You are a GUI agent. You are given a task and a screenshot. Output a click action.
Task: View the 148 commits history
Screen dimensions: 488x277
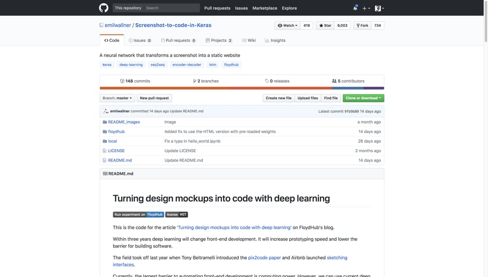(135, 81)
